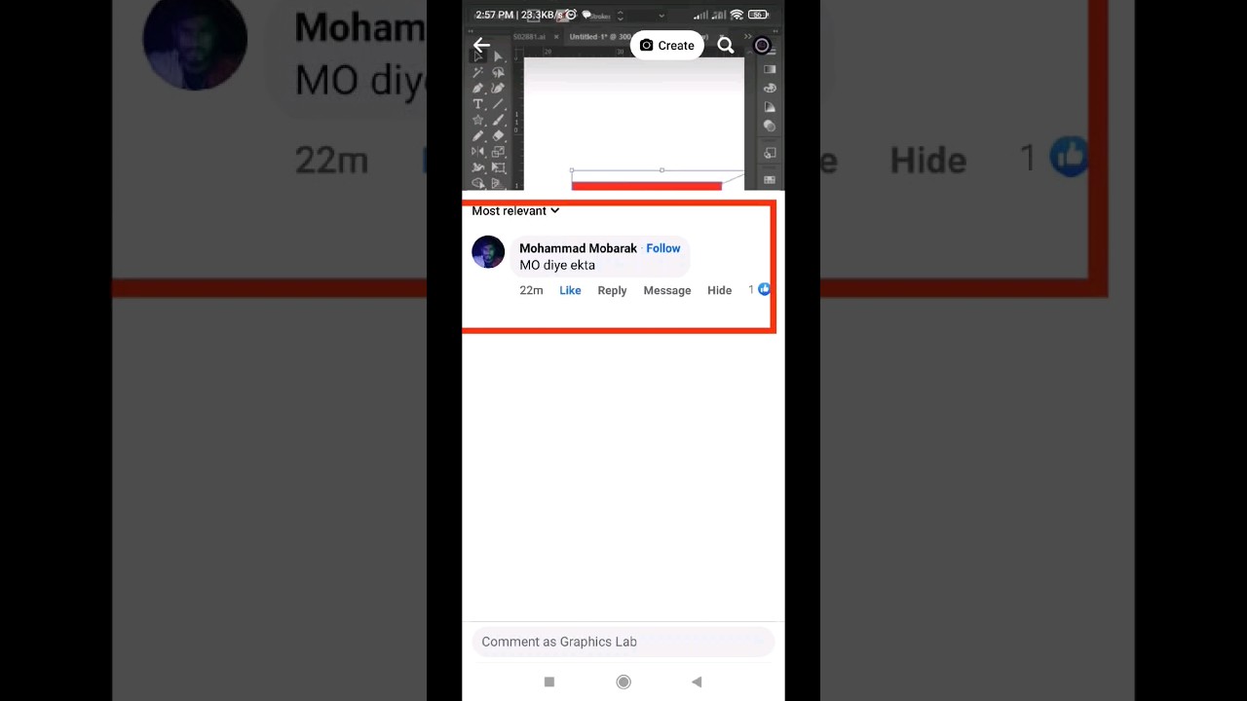Tap the back arrow icon
This screenshot has height=701, width=1247.
481,45
